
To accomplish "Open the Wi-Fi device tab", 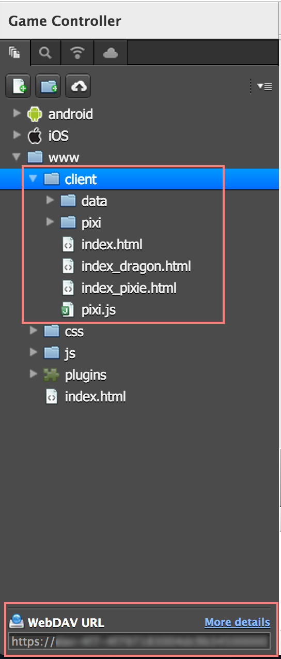I will click(77, 53).
